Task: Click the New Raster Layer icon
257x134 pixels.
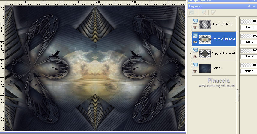Action: (x=192, y=13)
